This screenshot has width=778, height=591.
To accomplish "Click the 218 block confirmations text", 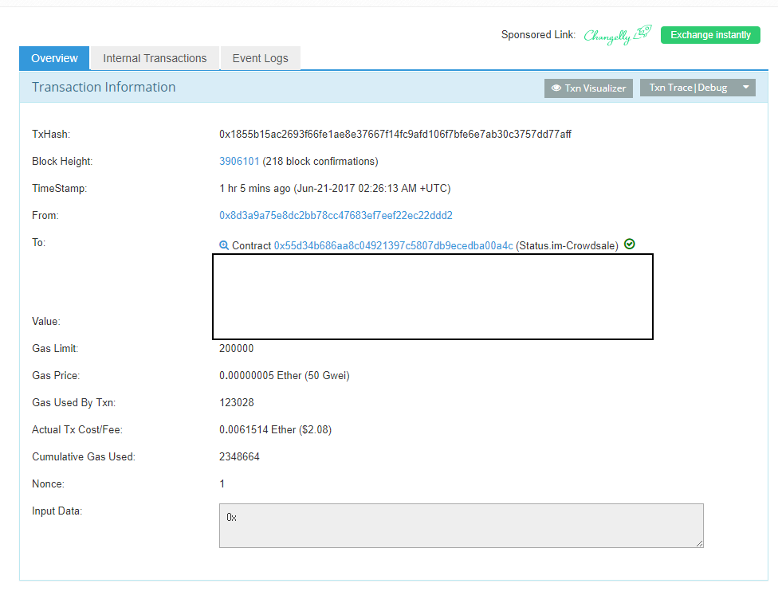I will [x=320, y=161].
